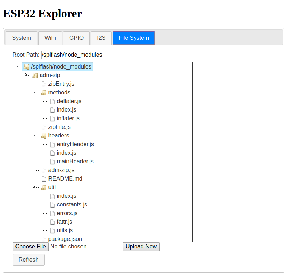Click file icon of index.js under headers
The image size is (287, 275).
pos(52,153)
